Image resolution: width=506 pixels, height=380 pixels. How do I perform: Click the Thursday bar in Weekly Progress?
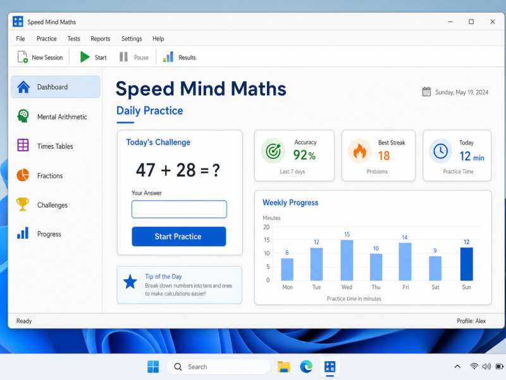[x=376, y=267]
